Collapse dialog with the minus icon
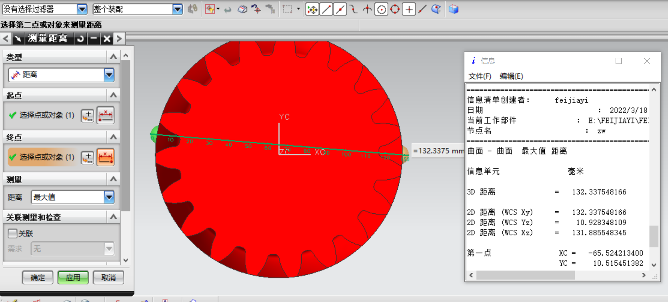The image size is (668, 302). point(94,39)
